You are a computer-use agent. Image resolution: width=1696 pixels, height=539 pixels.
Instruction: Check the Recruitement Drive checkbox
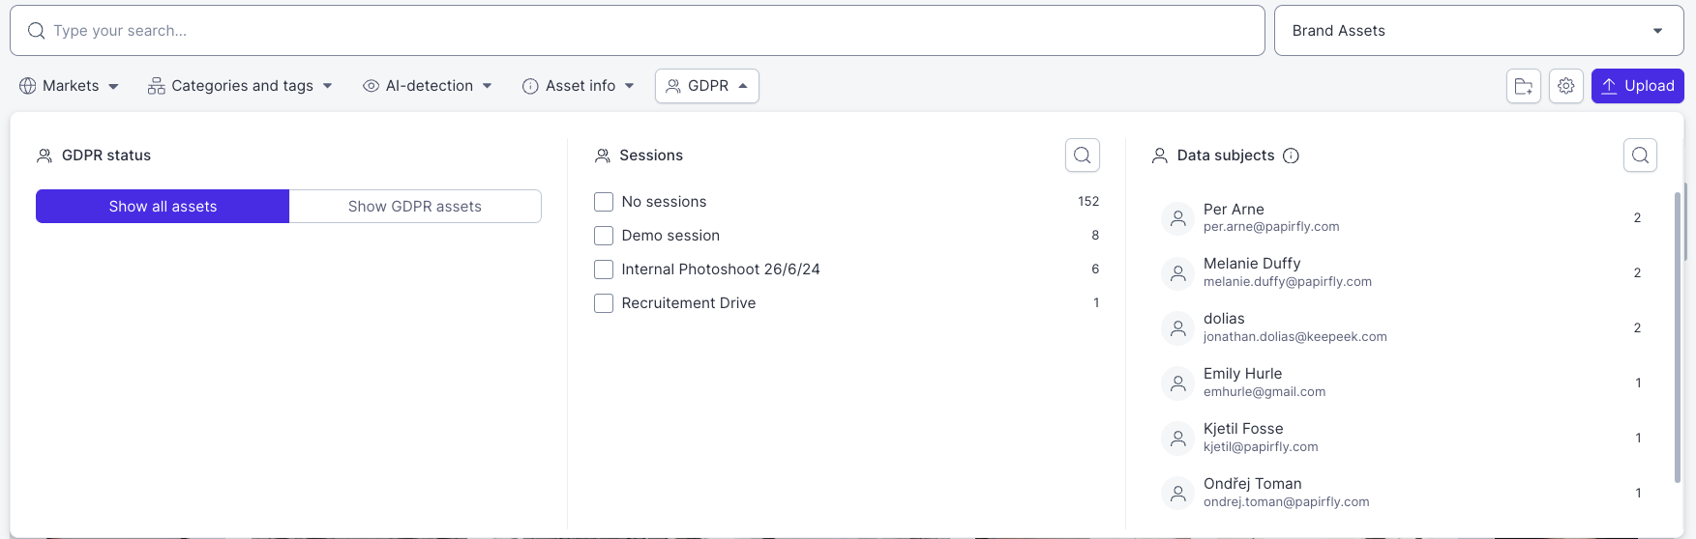point(604,303)
